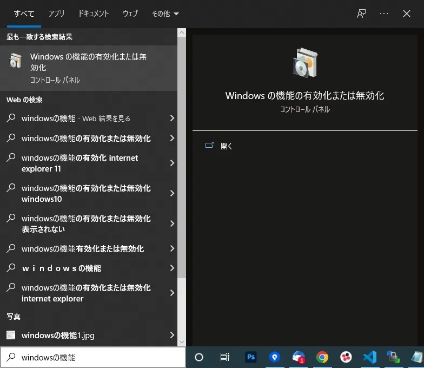Switch to アプリ tab

tap(56, 14)
